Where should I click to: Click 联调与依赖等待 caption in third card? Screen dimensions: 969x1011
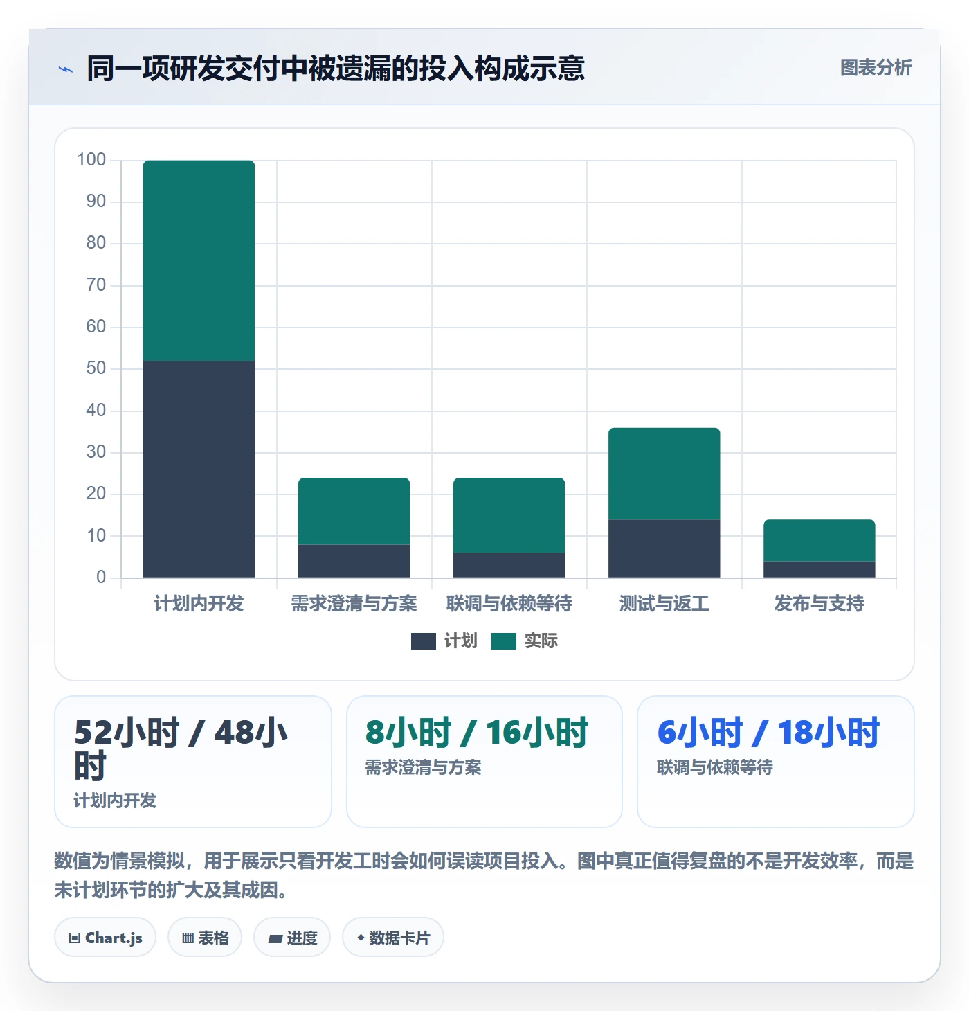click(x=715, y=767)
